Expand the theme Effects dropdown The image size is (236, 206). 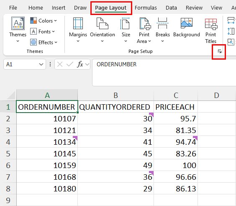[44, 42]
